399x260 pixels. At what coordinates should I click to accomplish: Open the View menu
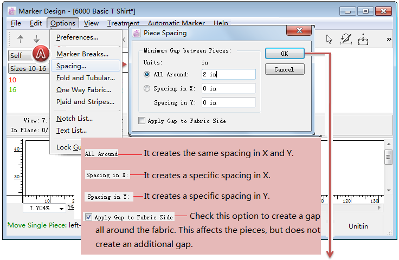(x=91, y=23)
